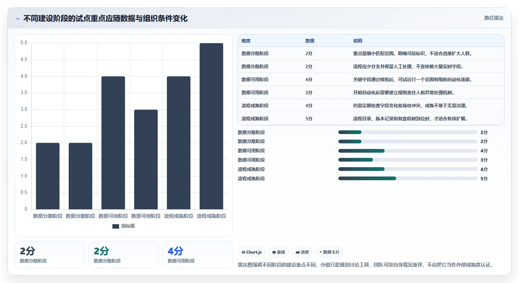Click the 路径雷达 label in the header
Screen dimensions: 519x283
pyautogui.click(x=494, y=18)
